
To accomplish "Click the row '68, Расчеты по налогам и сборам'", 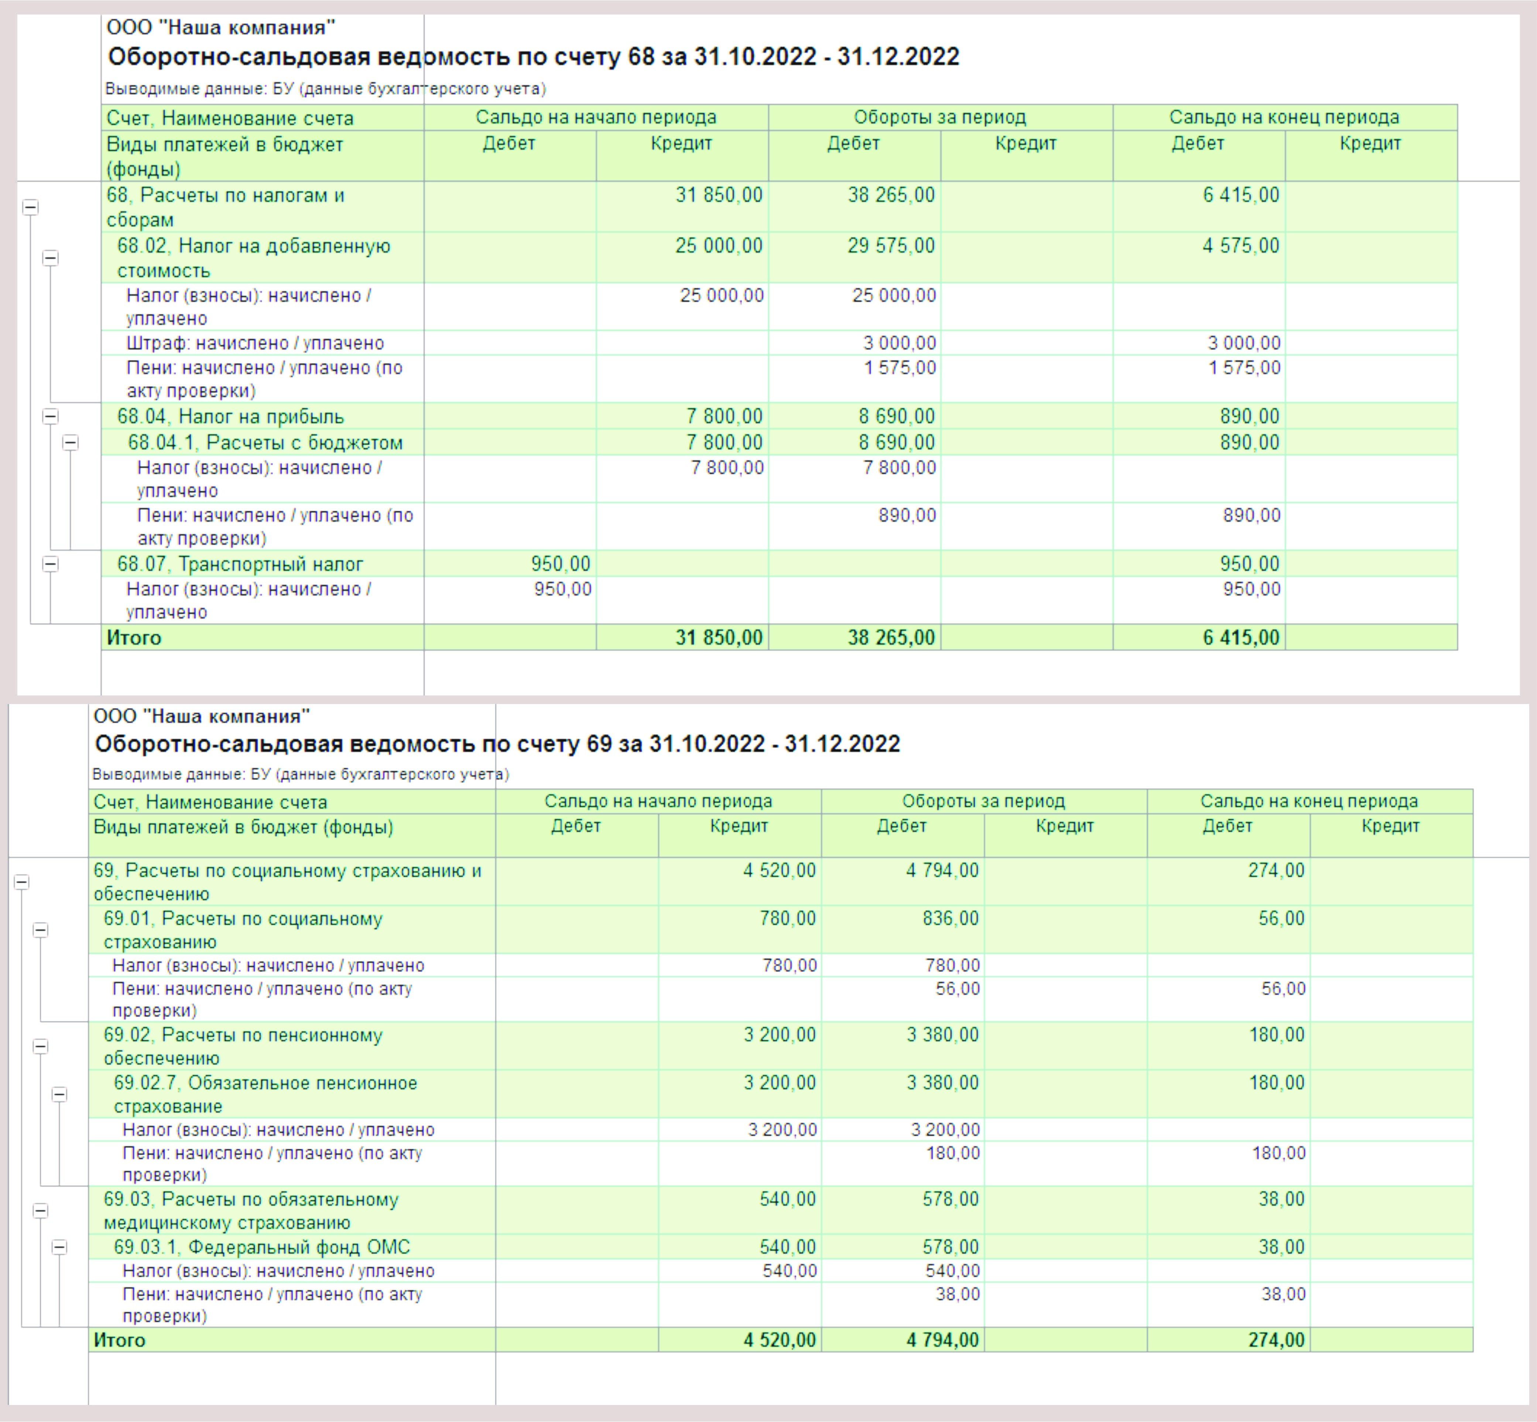I will tap(779, 207).
